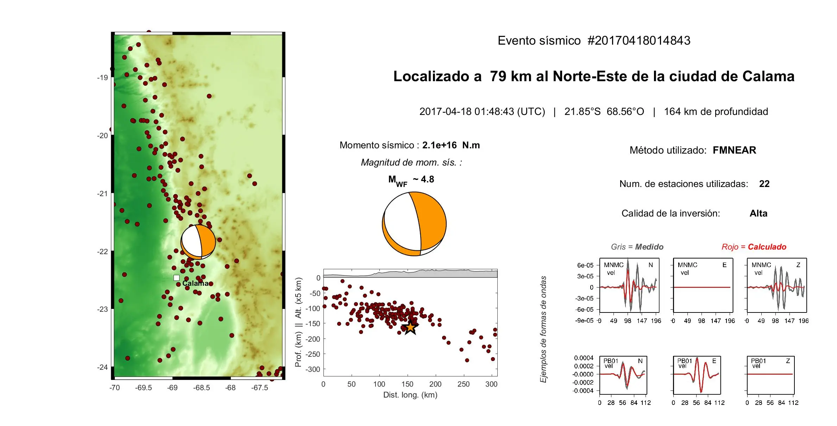Click the '164 km de profundidad' text
Screen dimensions: 837x426
tap(716, 111)
